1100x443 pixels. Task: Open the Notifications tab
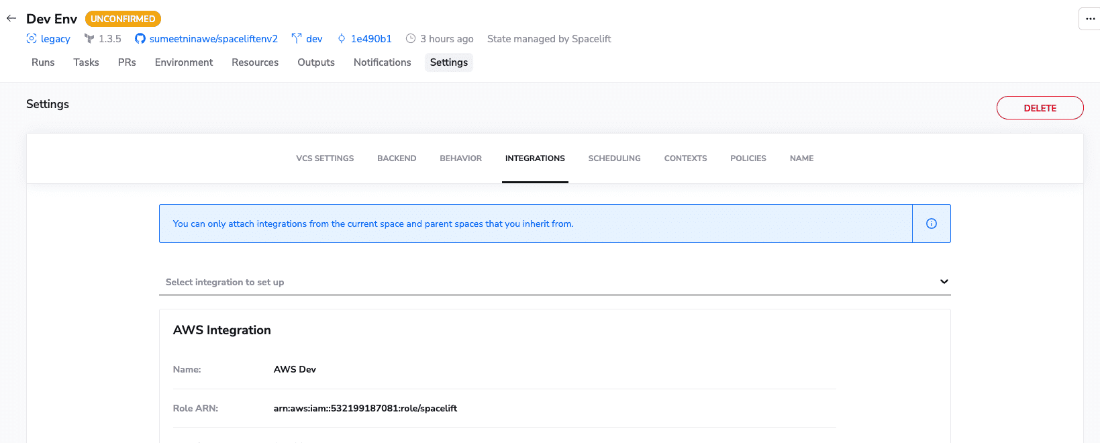(383, 62)
